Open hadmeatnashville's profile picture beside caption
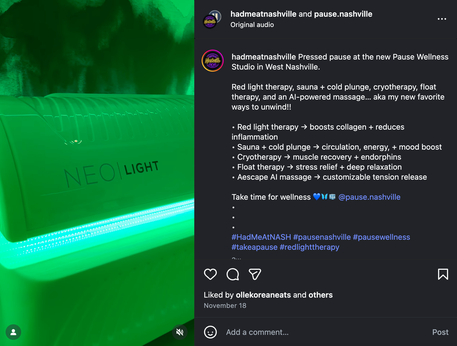The width and height of the screenshot is (457, 346). pos(213,61)
